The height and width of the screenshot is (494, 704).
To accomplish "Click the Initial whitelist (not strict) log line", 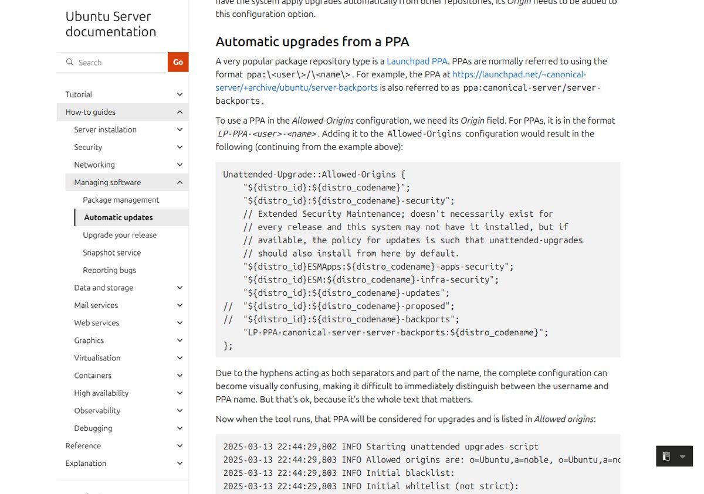I will (371, 486).
